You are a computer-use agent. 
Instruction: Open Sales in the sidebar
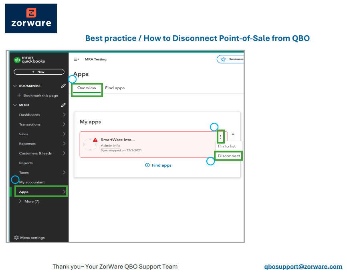coord(24,134)
